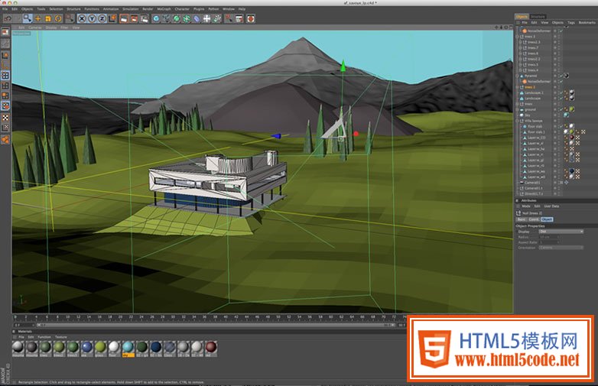Click the last red circle toolbar icon

(251, 18)
